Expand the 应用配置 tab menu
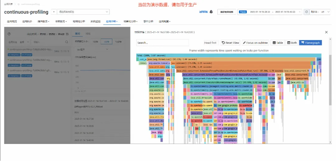336x161 pixels. 165,21
